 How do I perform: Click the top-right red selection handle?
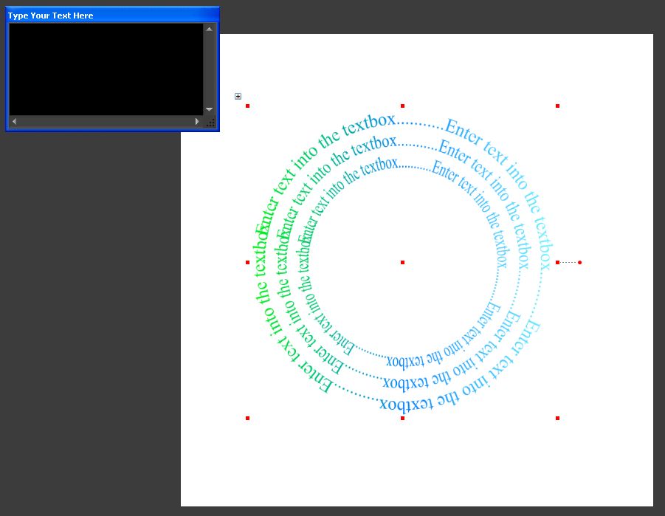(x=557, y=106)
